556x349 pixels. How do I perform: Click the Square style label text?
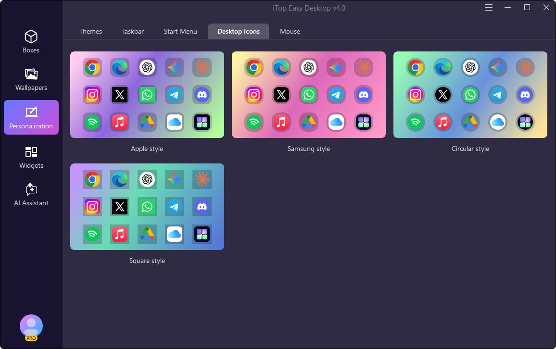coord(147,261)
